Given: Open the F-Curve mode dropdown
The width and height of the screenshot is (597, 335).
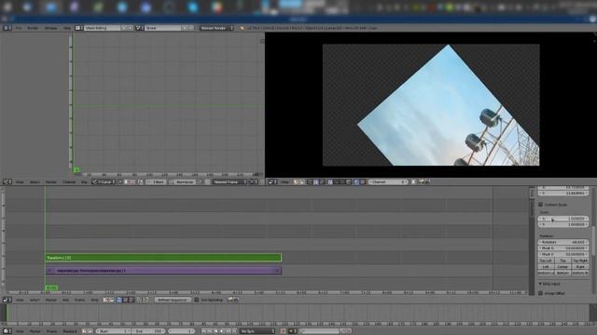Looking at the screenshot, I should [x=104, y=182].
